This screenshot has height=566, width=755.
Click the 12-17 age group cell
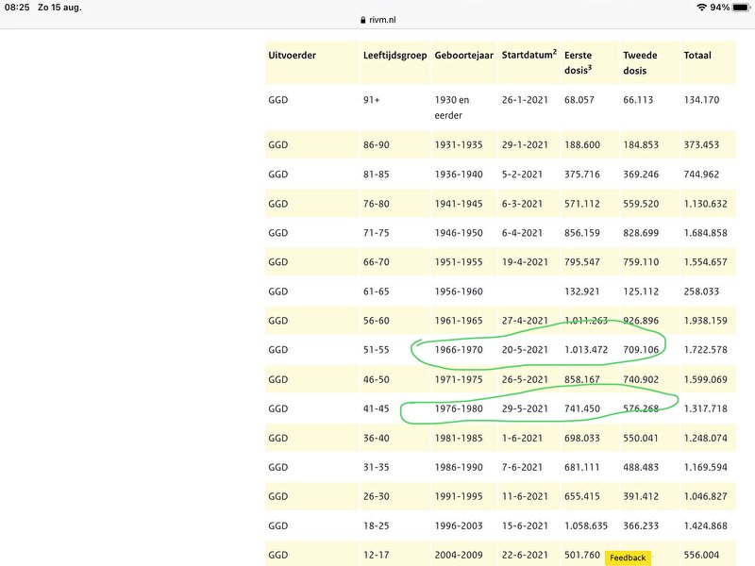click(376, 555)
